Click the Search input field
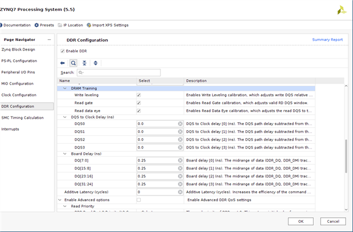353x232 pixels. pos(118,73)
